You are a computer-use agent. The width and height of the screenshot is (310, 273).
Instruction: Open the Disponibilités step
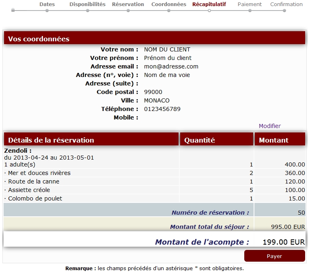pos(87,4)
